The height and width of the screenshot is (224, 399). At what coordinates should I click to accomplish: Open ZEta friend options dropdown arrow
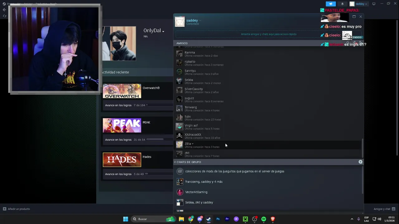pos(193,144)
